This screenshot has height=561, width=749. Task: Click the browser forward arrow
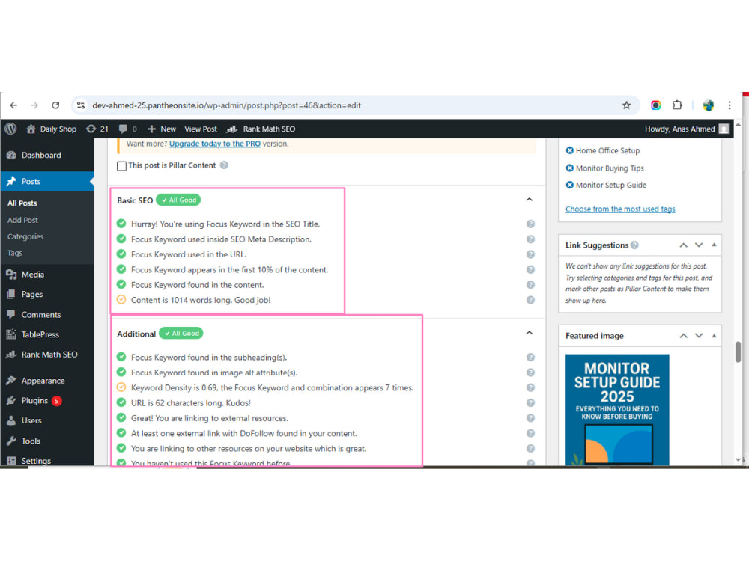point(34,105)
